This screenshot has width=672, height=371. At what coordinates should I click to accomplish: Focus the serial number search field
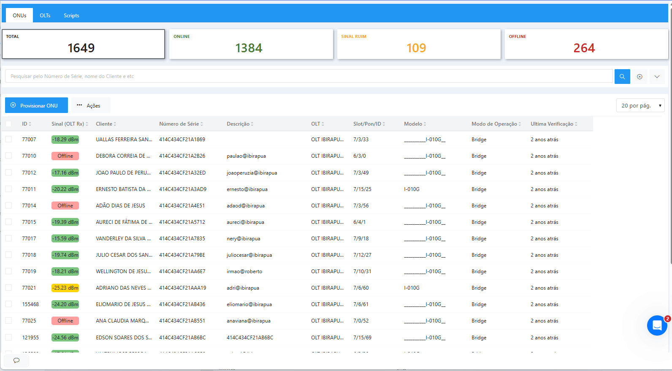[308, 76]
